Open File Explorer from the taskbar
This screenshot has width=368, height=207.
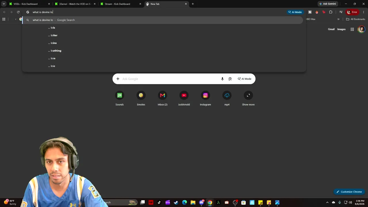click(x=193, y=202)
